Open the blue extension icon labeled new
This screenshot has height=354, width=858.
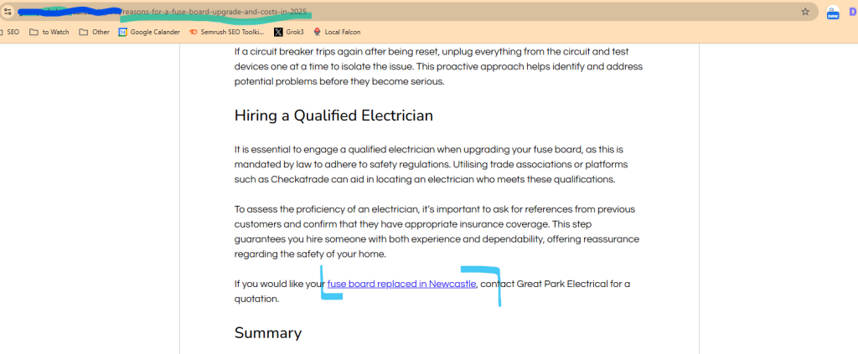coord(833,13)
